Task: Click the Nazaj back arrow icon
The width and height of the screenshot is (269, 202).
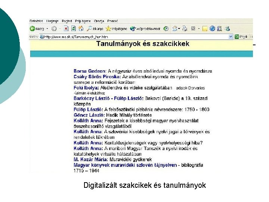Action: click(32, 28)
